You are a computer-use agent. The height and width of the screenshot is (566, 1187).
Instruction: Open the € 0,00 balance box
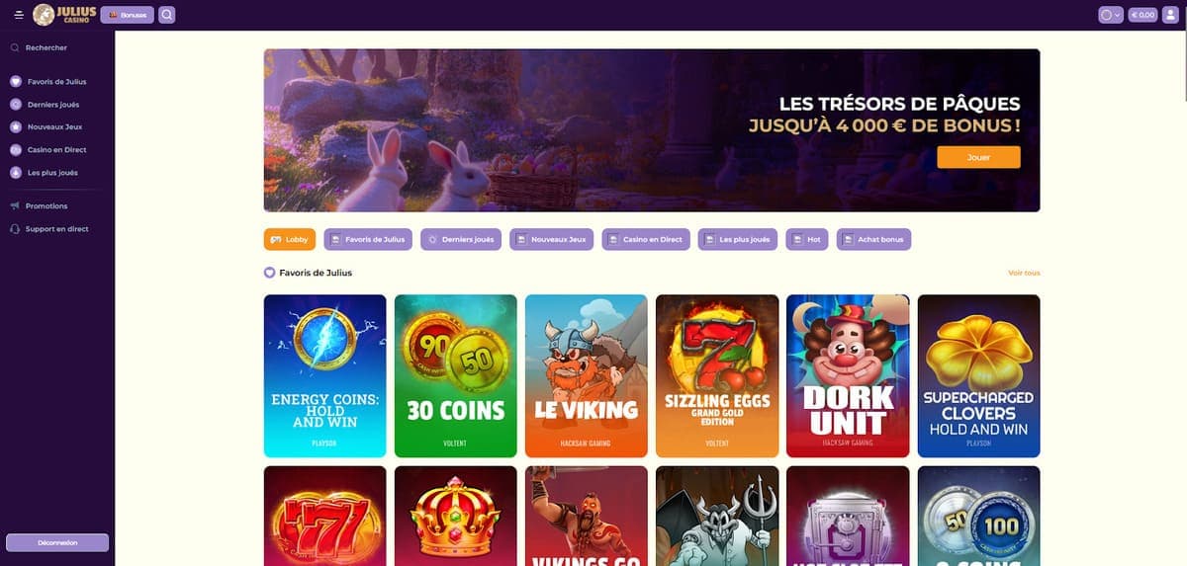[1143, 15]
